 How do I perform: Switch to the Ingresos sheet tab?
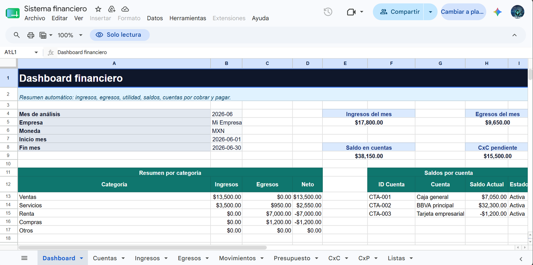147,258
